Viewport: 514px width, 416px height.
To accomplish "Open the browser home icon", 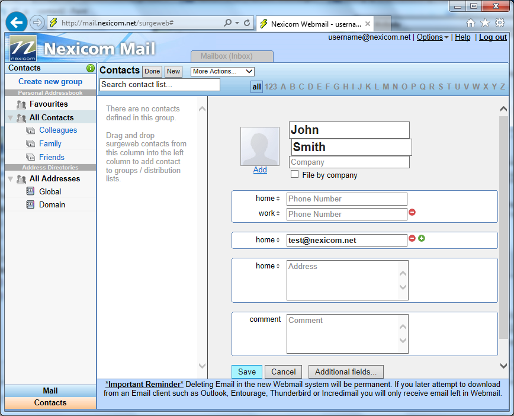I will click(471, 23).
